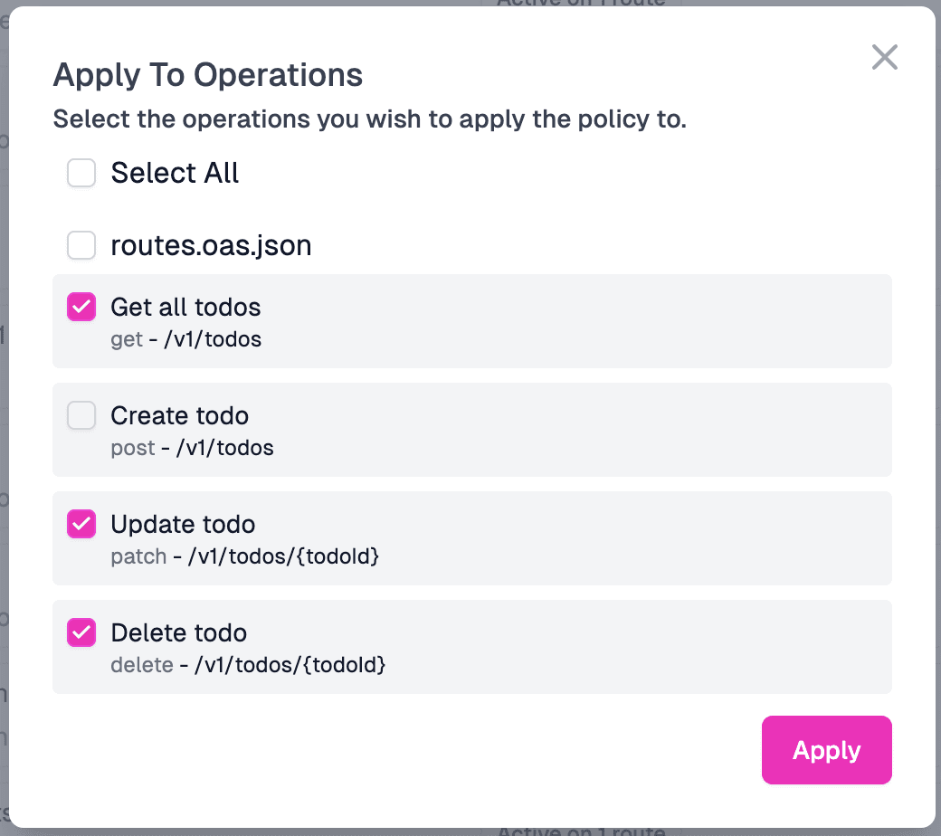Click the Apply button
Screen dimensions: 941x836
tap(825, 750)
